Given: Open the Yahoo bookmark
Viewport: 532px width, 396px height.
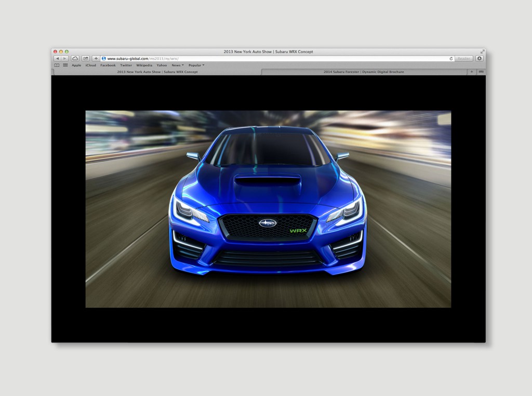Looking at the screenshot, I should click(x=162, y=65).
